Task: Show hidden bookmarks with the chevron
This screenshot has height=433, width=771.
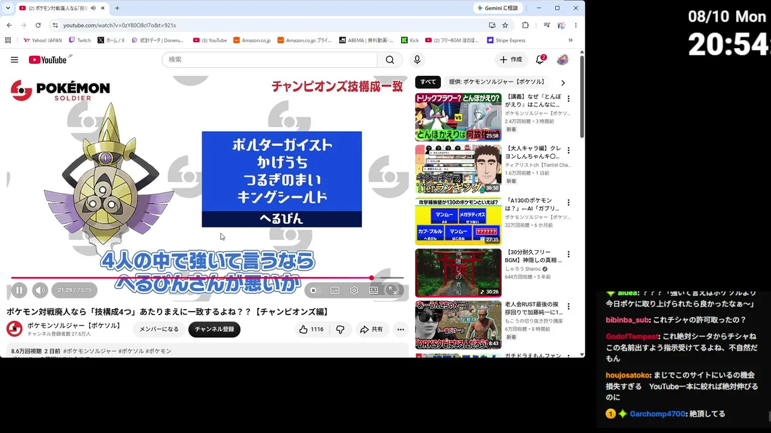Action: pos(570,40)
